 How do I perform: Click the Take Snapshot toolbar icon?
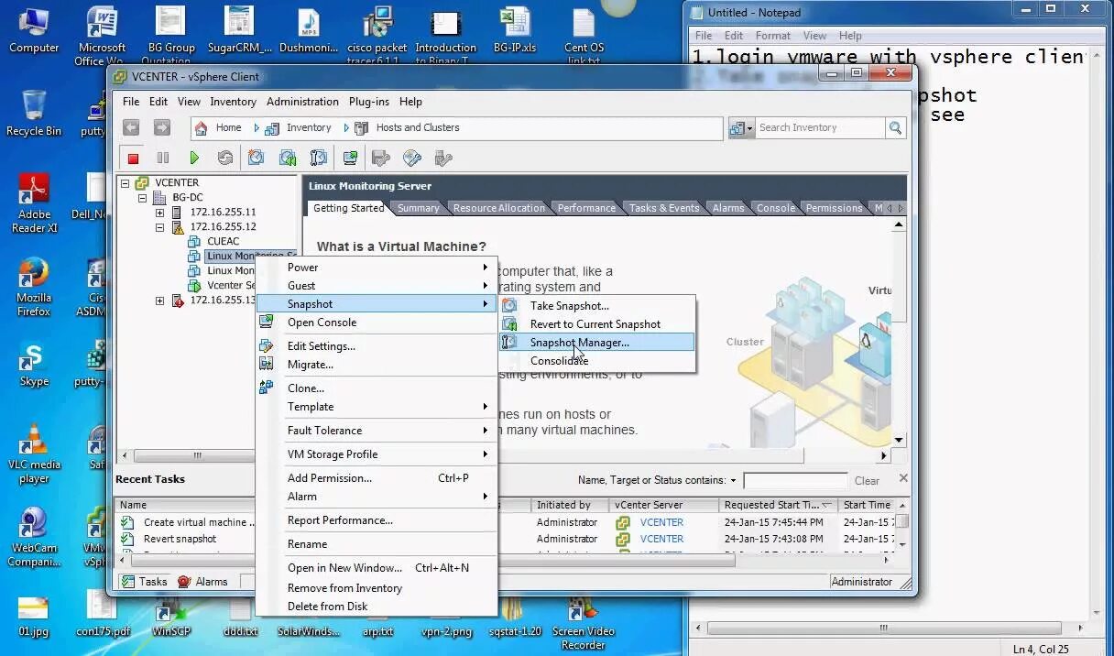(257, 159)
